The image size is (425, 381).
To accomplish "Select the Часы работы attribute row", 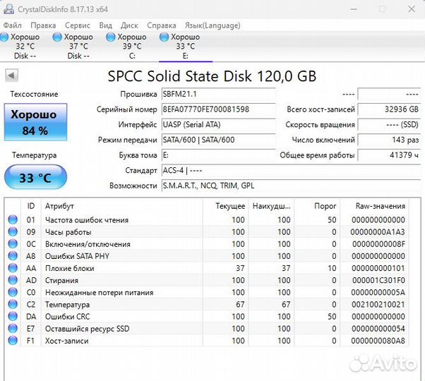I will point(207,232).
